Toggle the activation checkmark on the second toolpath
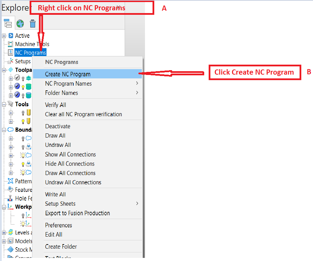 pos(17,86)
